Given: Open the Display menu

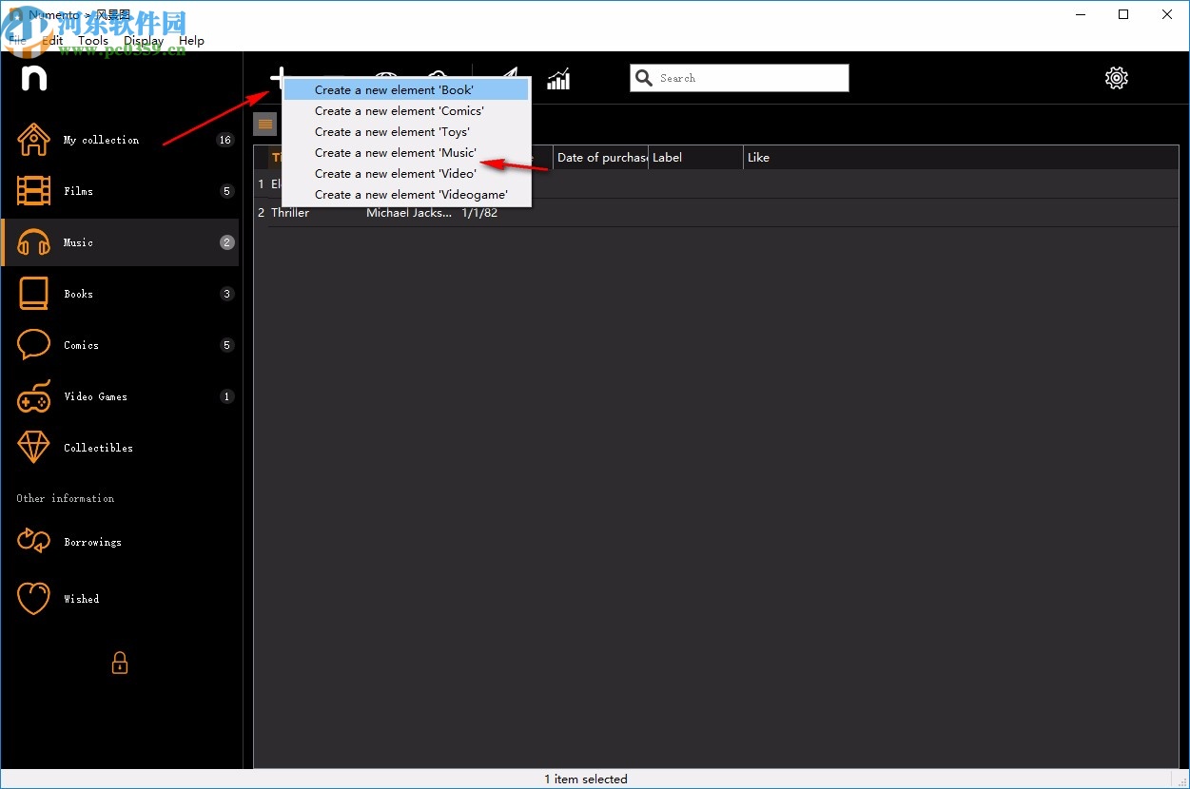Looking at the screenshot, I should pos(144,41).
